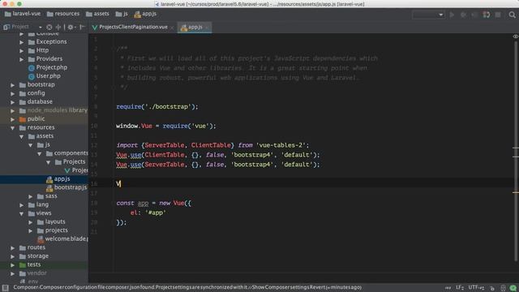
Task: Select app.js in the project tree
Action: (62, 179)
